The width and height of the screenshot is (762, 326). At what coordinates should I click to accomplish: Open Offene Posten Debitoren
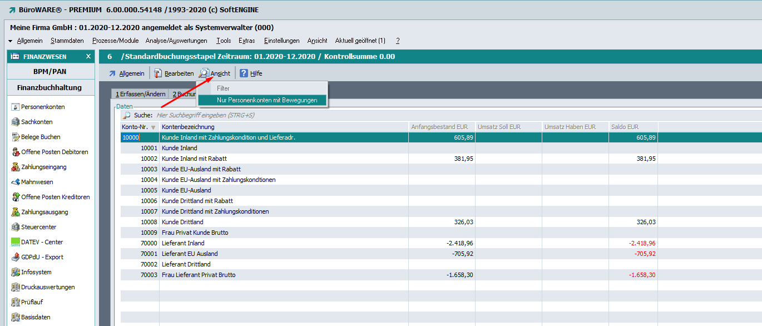[x=55, y=152]
